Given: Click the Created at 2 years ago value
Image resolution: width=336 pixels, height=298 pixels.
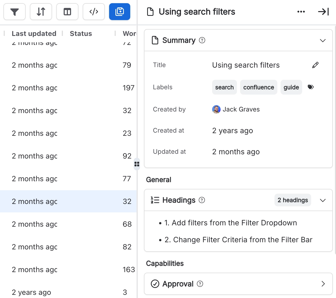Looking at the screenshot, I should pyautogui.click(x=233, y=131).
